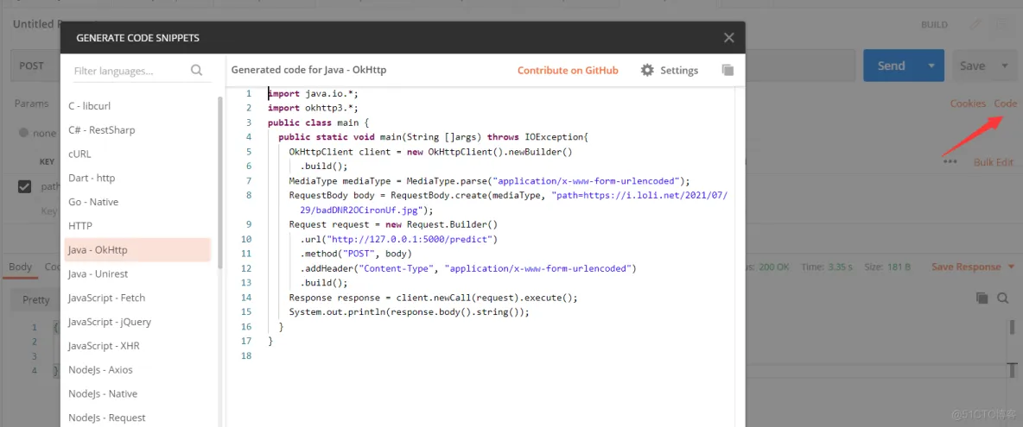Copy generated code with clipboard icon
Screen dimensions: 1023x427
pos(728,70)
